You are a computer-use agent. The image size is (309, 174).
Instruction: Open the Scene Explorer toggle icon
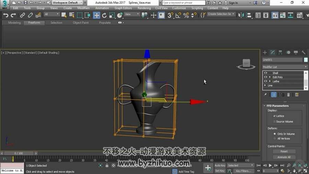[258, 15]
